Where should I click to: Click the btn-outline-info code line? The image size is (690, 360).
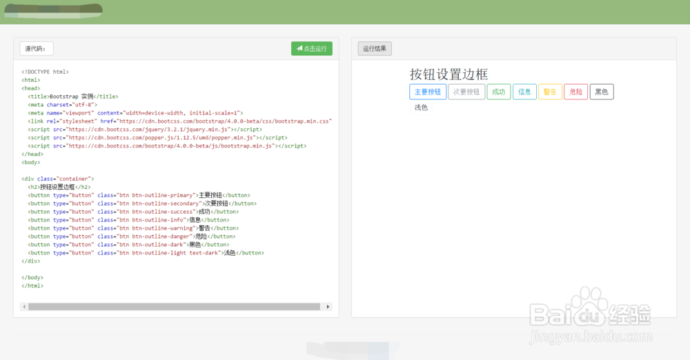pos(128,220)
